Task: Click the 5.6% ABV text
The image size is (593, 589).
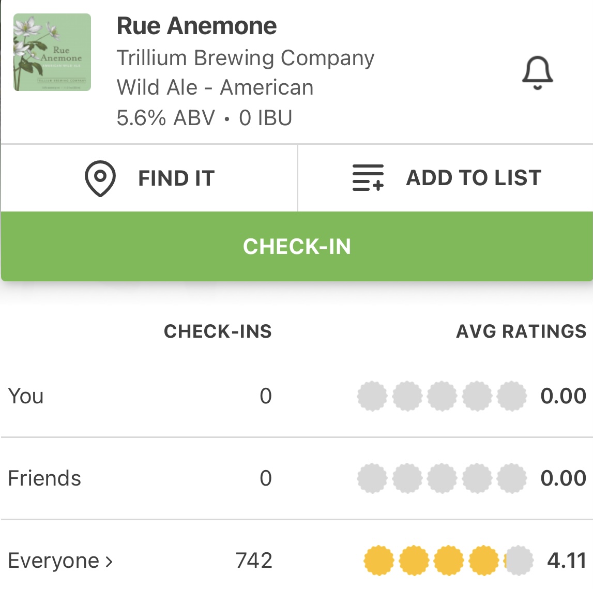Action: tap(165, 118)
